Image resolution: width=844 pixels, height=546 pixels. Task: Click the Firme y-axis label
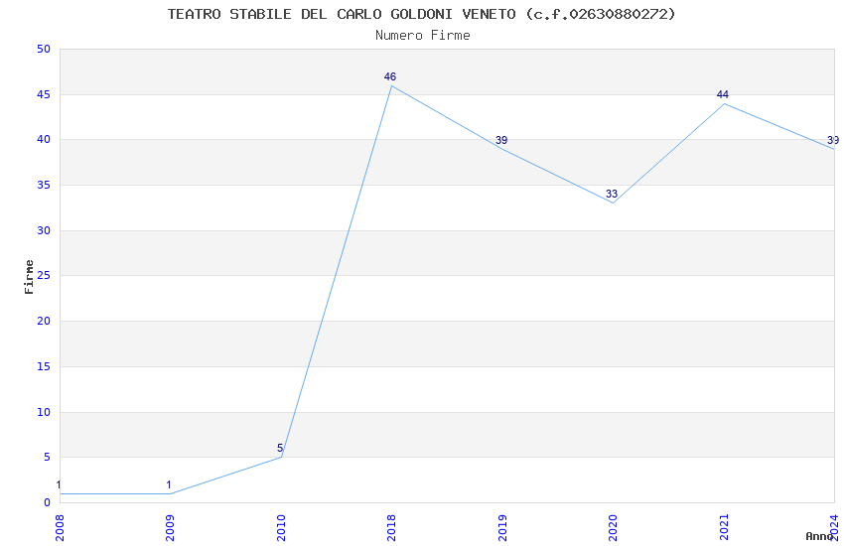click(x=29, y=277)
